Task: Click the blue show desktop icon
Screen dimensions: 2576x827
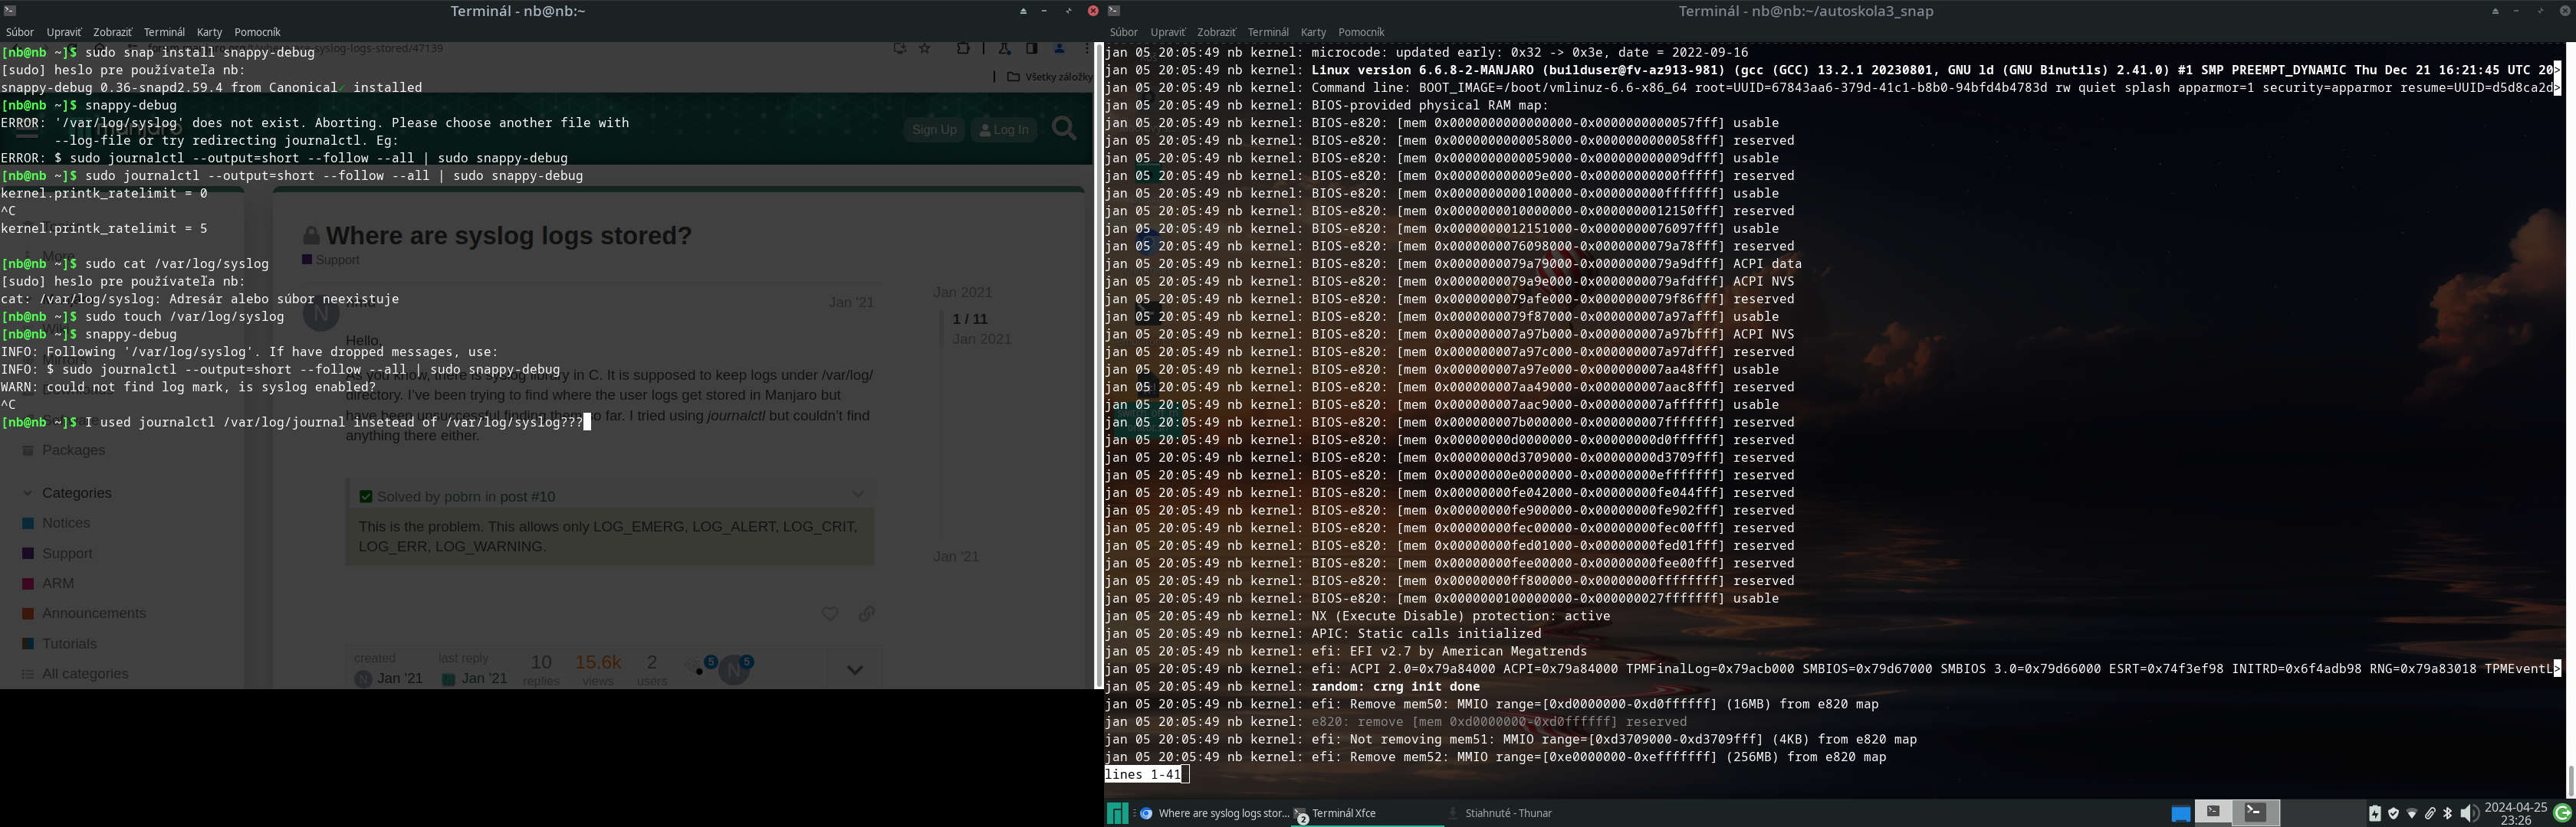Action: click(x=2181, y=813)
